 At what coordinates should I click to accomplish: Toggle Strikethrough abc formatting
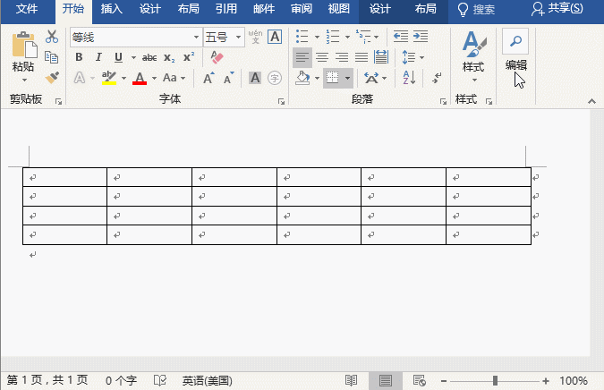(149, 58)
